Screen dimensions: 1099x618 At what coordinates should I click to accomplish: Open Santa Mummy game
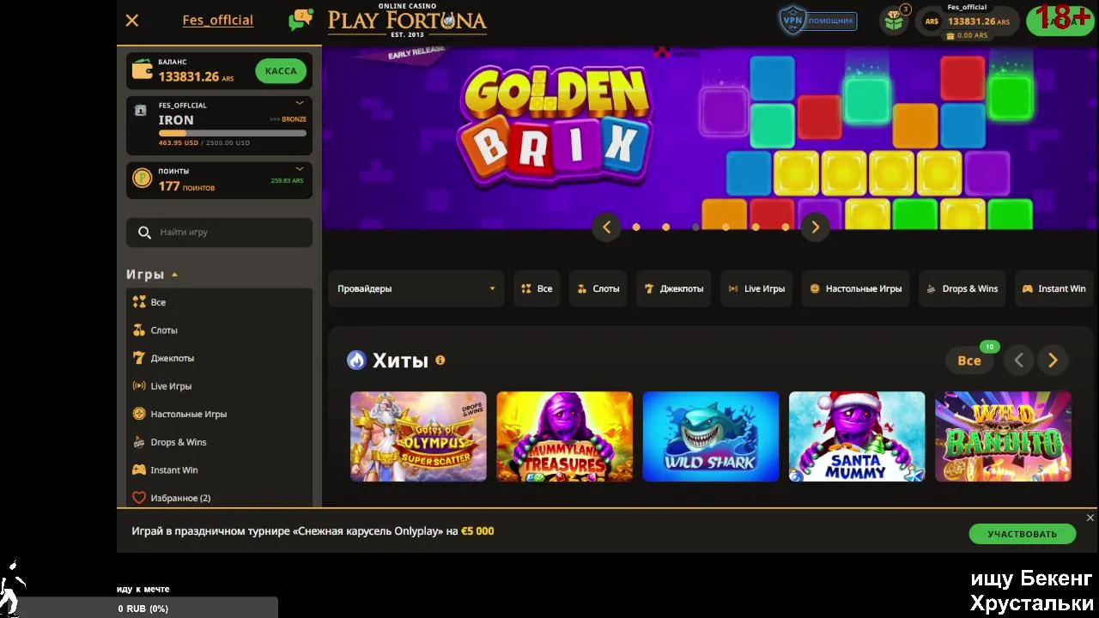[x=857, y=436]
